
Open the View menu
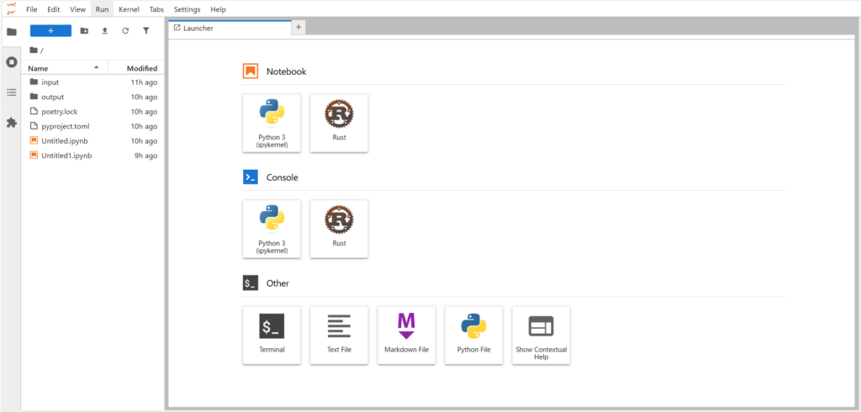77,9
